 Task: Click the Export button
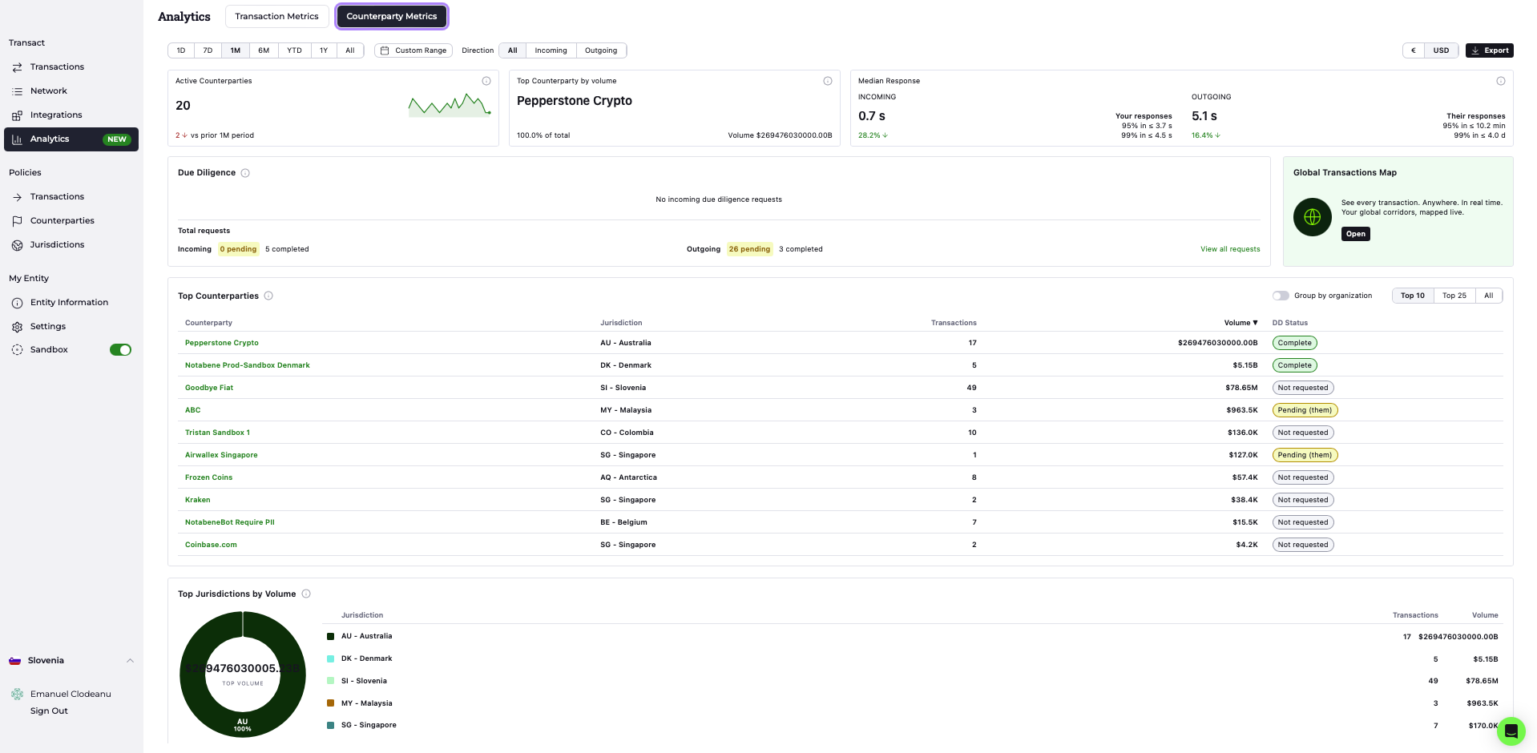(x=1490, y=50)
